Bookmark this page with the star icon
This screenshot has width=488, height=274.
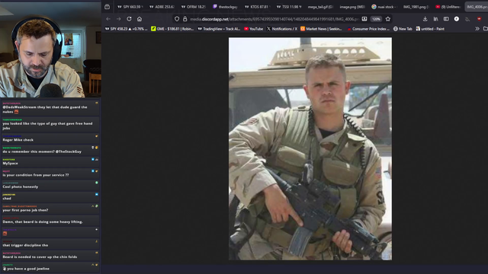coord(388,19)
